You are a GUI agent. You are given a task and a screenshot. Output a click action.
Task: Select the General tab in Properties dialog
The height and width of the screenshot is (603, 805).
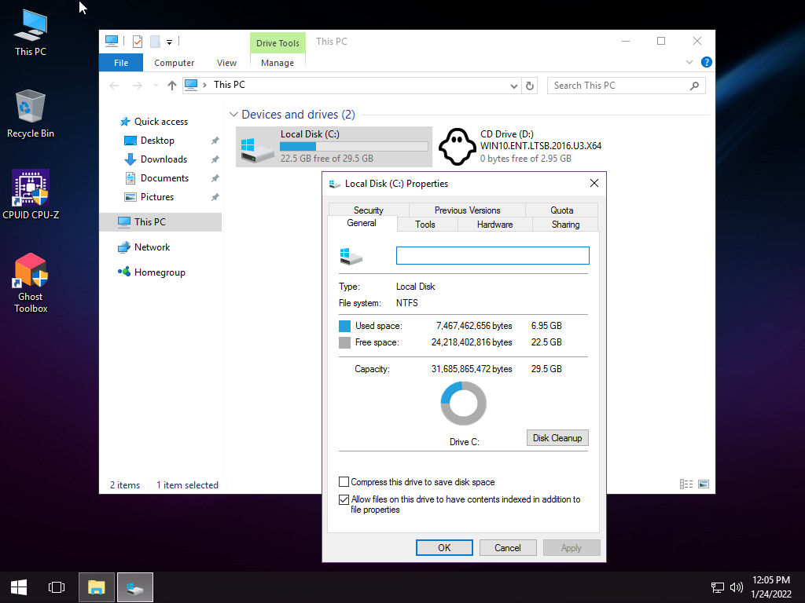(x=362, y=223)
